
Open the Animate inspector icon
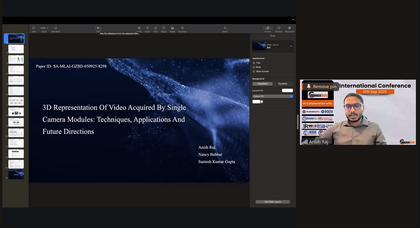point(278,28)
